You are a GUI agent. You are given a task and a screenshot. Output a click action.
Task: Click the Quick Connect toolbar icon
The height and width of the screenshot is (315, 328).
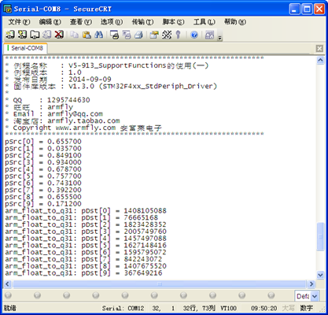22,35
